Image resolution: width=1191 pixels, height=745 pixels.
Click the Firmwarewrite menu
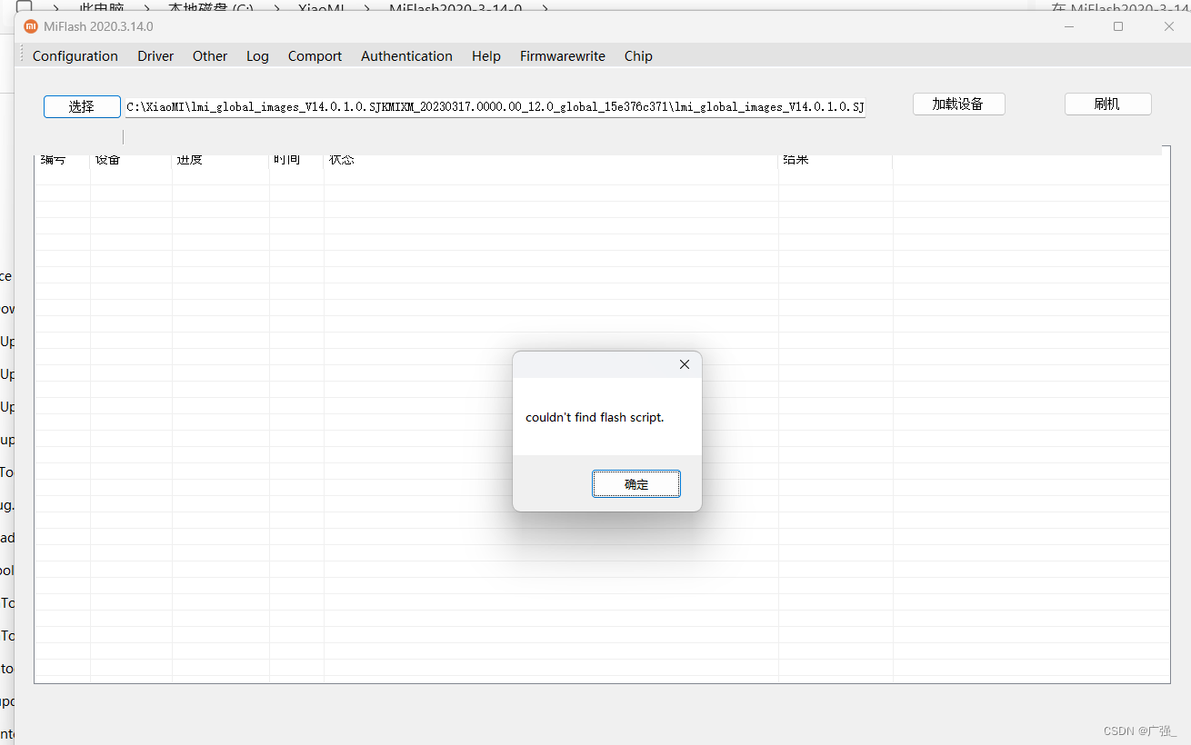point(563,56)
